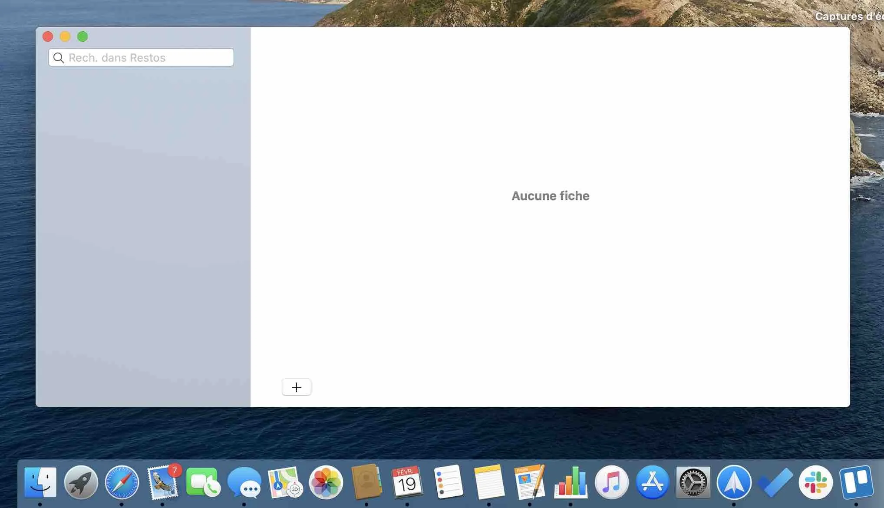884x508 pixels.
Task: Open the Reminders list app
Action: (x=448, y=482)
